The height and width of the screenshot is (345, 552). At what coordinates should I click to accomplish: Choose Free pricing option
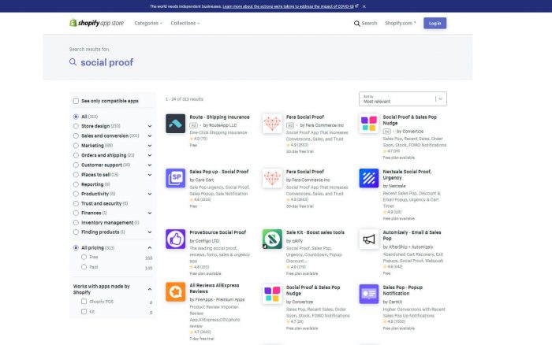point(84,257)
